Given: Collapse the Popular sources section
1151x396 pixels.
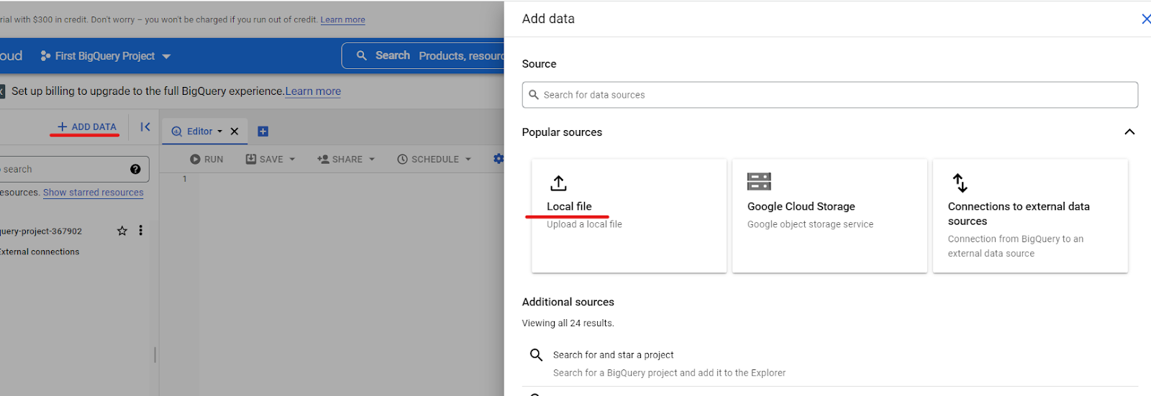Looking at the screenshot, I should point(1129,132).
